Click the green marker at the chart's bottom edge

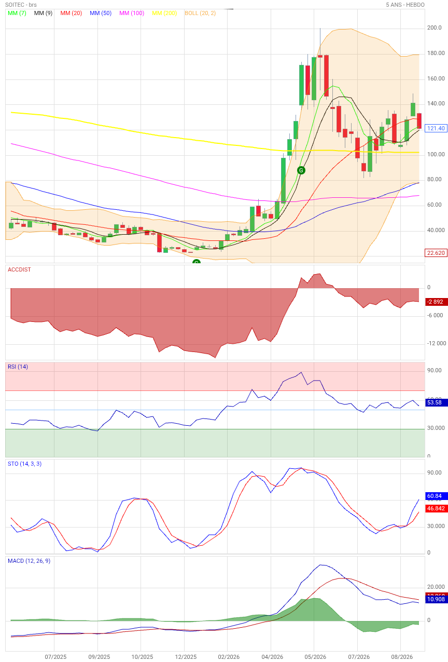[196, 262]
